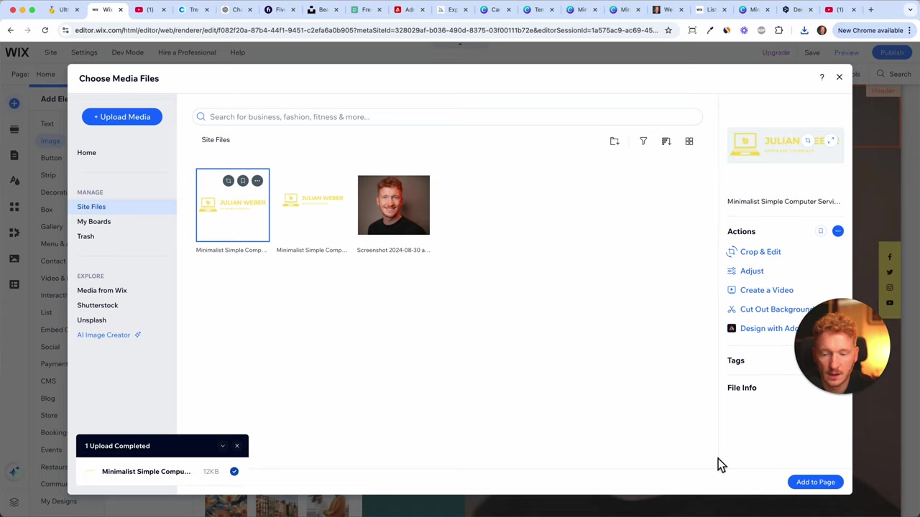Click the Upgrade link in the top bar
This screenshot has height=517, width=920.
776,52
